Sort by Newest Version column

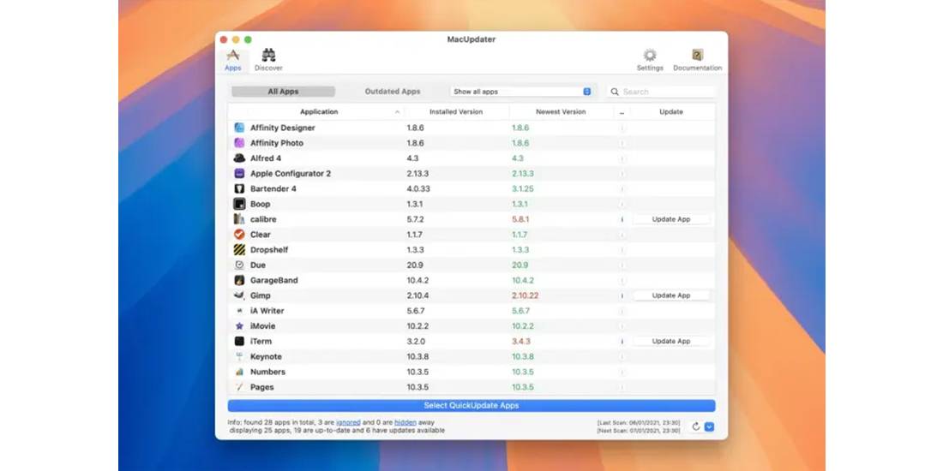pos(561,111)
